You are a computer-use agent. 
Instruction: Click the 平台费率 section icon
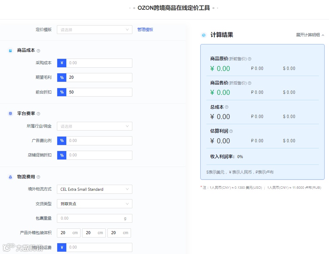coord(10,114)
